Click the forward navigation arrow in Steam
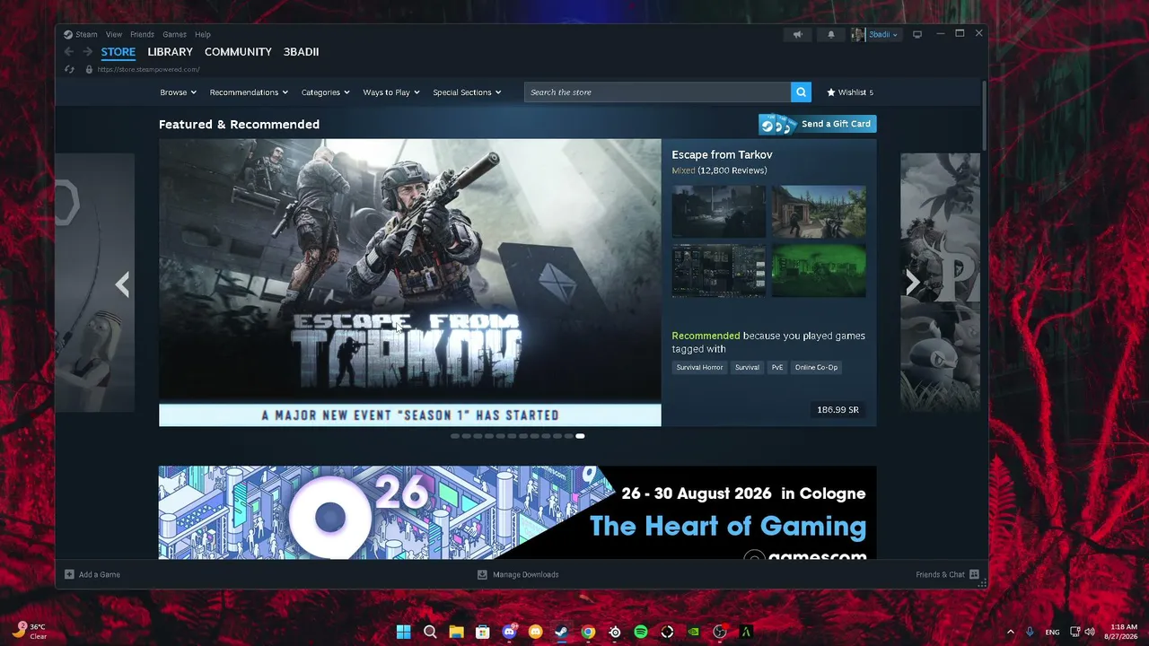The height and width of the screenshot is (646, 1149). coord(87,52)
